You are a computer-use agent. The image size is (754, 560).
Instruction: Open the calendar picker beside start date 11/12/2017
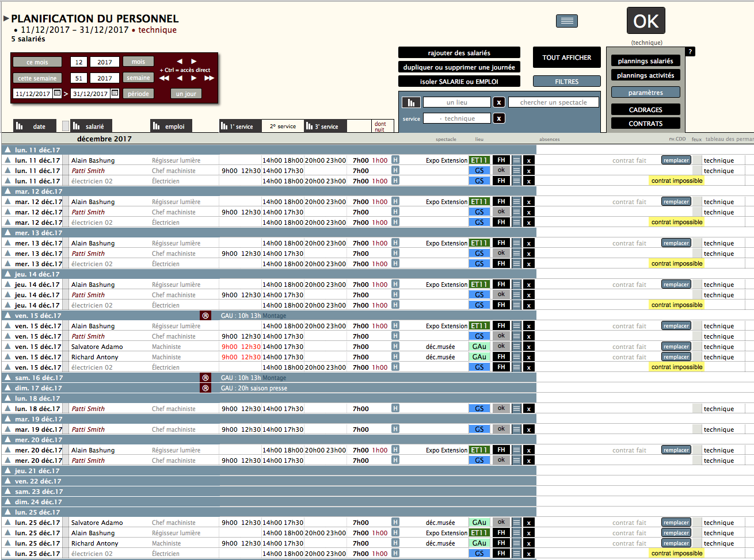58,93
